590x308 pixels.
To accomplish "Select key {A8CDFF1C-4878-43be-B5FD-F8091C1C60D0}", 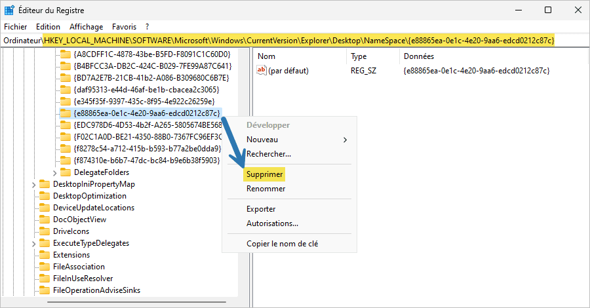I will (152, 54).
